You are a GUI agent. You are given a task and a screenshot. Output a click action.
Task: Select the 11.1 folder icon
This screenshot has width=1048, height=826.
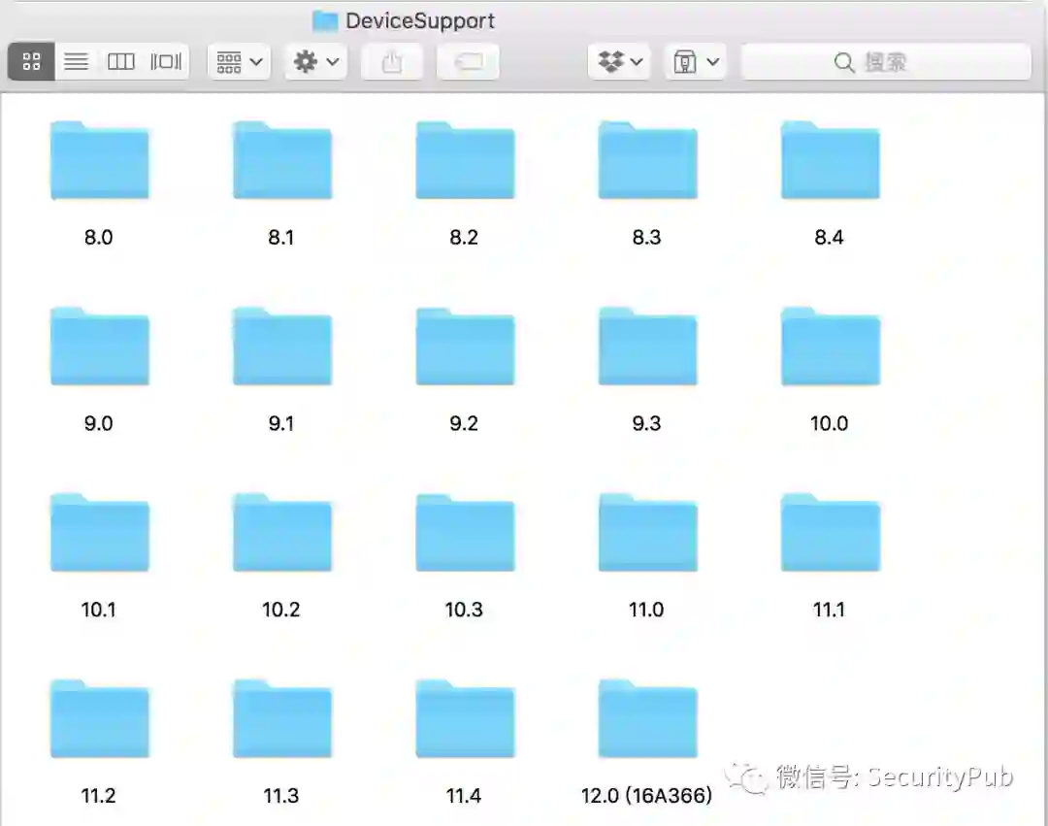click(830, 533)
